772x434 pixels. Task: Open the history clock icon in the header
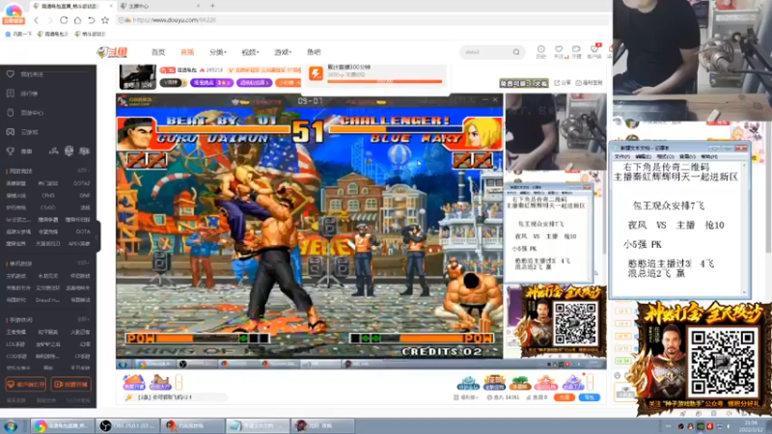[x=540, y=51]
